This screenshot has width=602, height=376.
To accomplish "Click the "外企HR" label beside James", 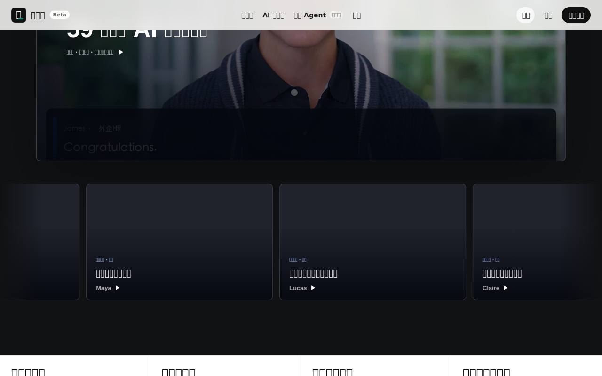I will point(110,128).
